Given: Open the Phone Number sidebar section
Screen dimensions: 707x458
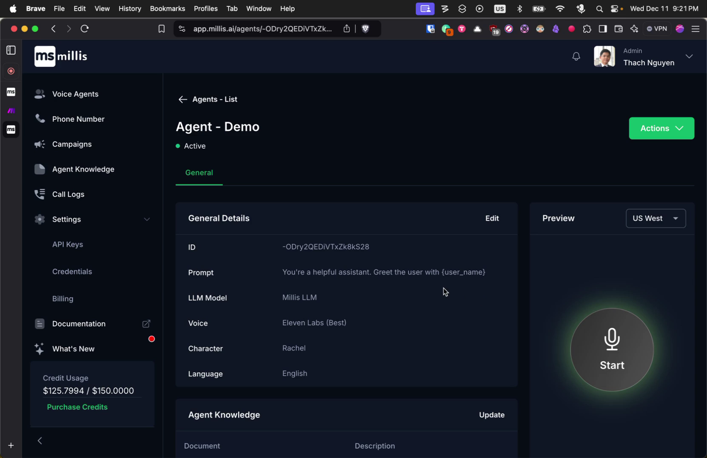Looking at the screenshot, I should pos(78,119).
